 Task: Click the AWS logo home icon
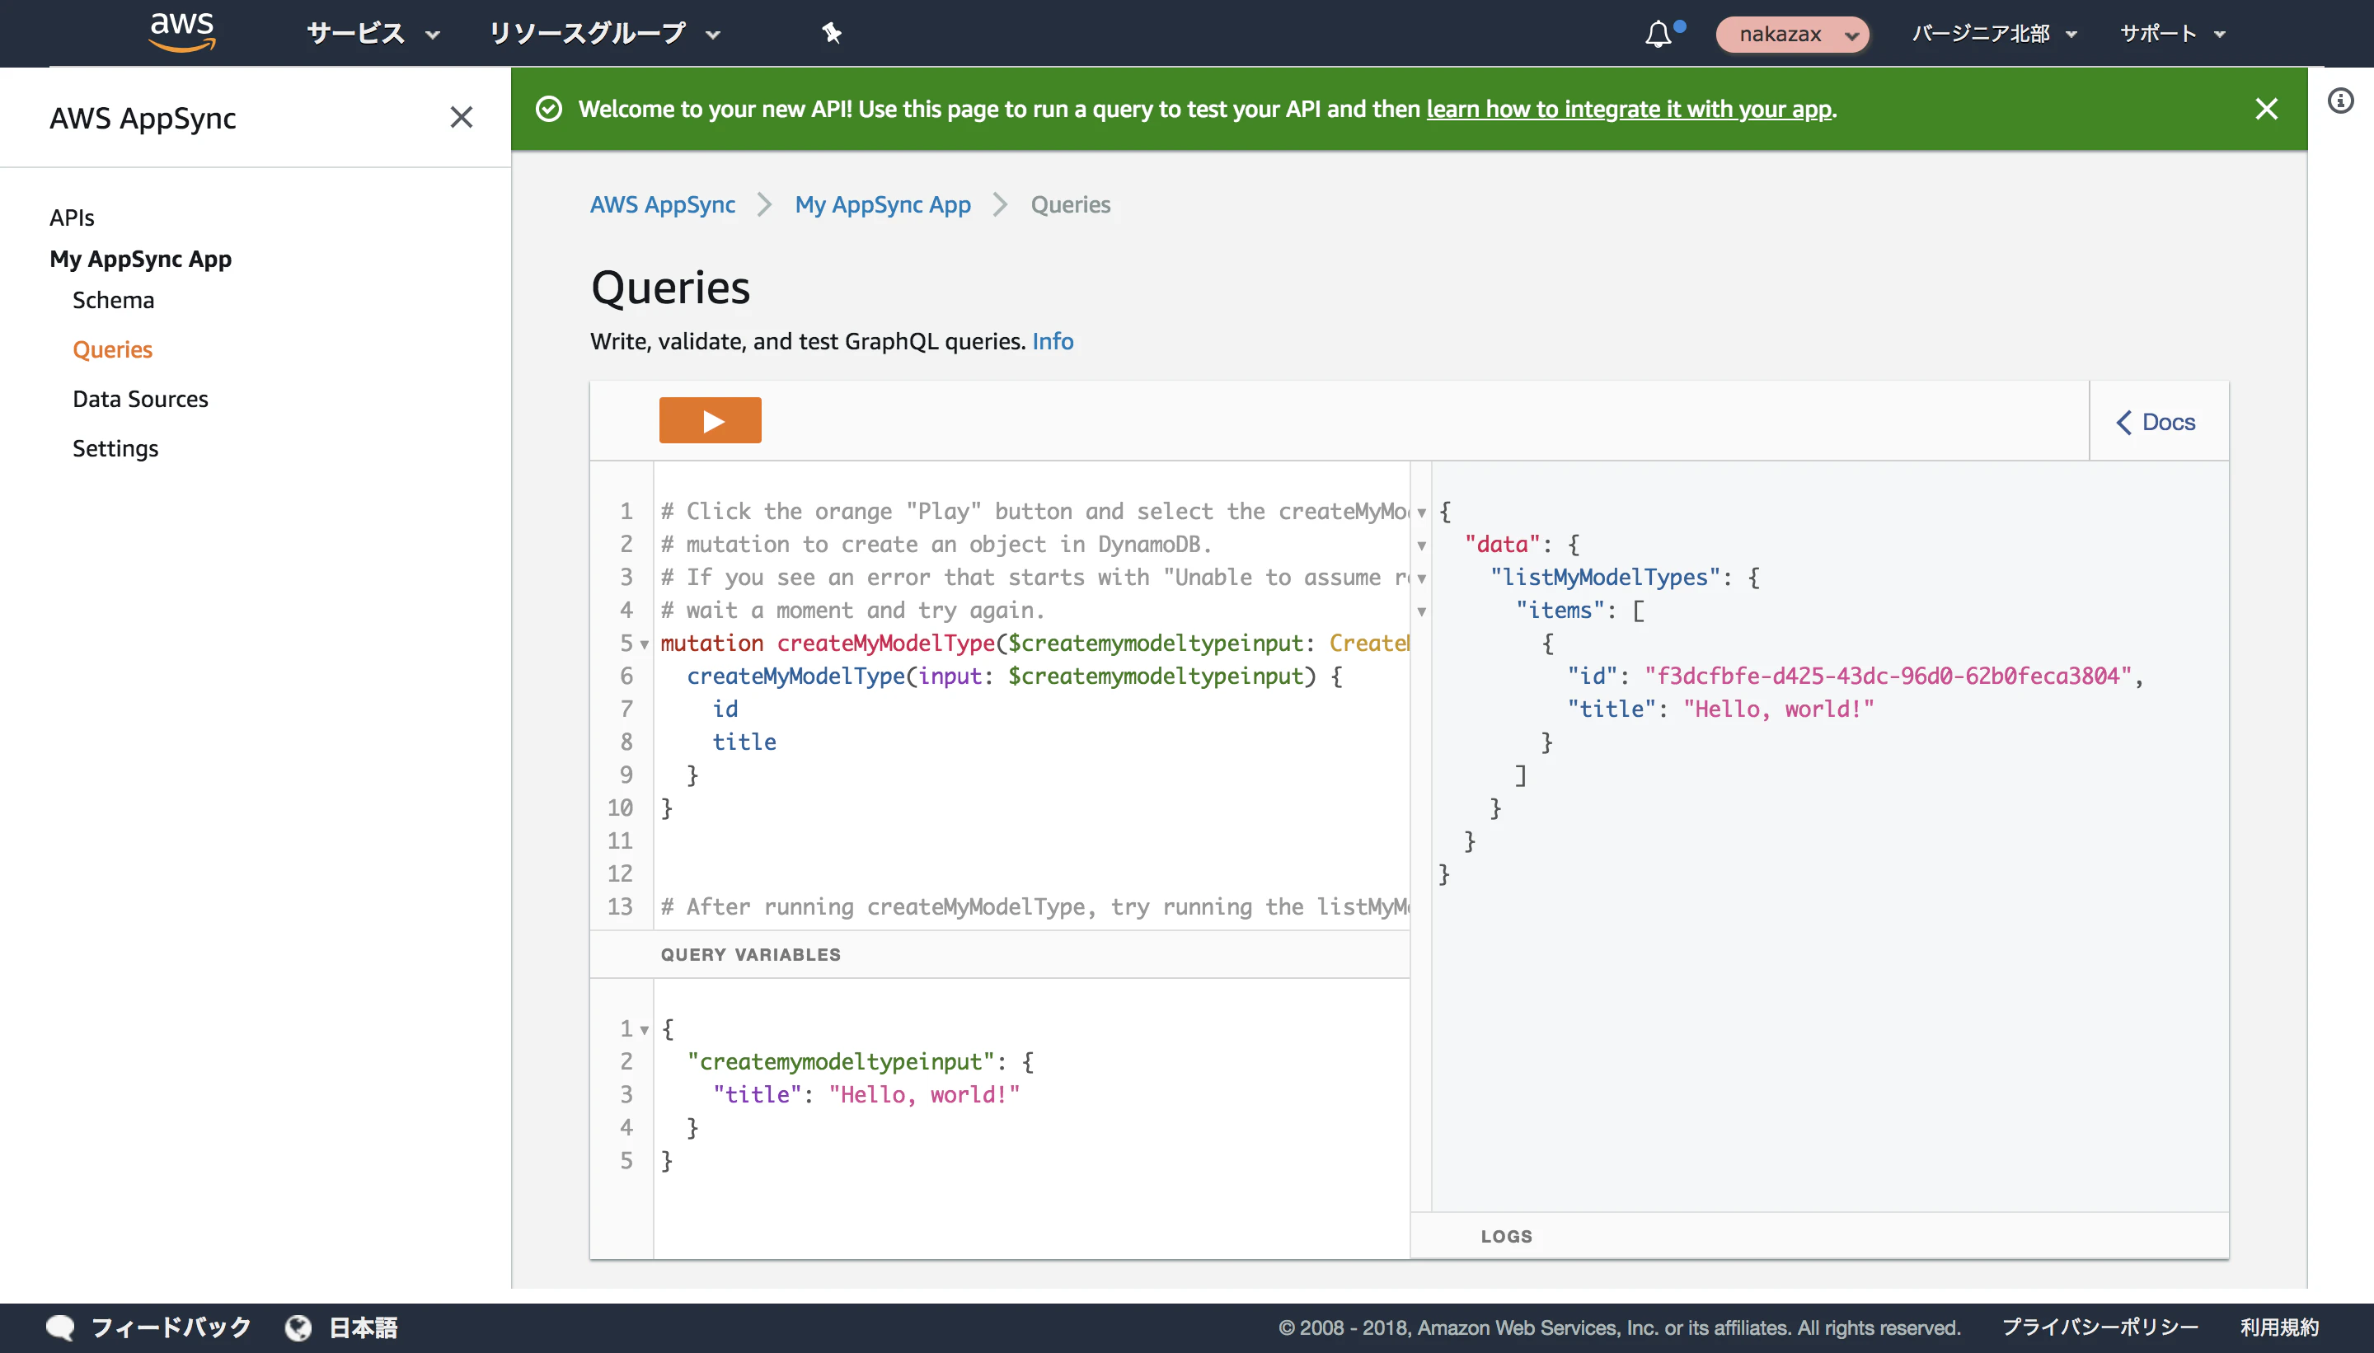(x=182, y=32)
